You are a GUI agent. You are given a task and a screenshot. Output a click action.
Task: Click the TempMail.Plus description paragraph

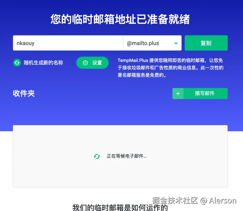[171, 68]
